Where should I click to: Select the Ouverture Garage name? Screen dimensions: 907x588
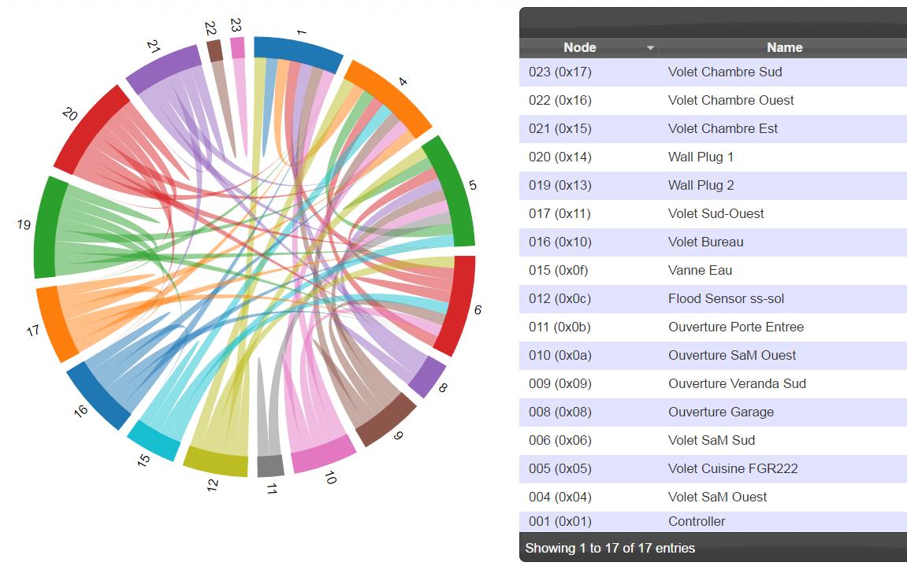[x=721, y=411]
